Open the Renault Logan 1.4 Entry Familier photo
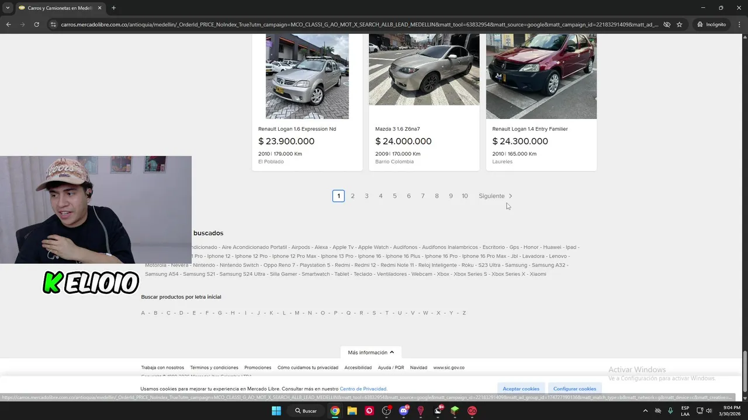748x420 pixels. [541, 76]
